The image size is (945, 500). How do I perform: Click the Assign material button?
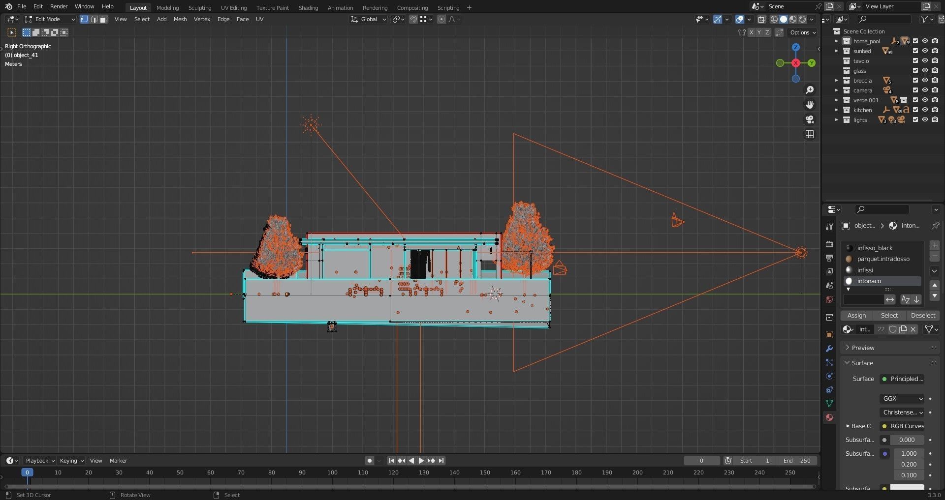tap(856, 316)
